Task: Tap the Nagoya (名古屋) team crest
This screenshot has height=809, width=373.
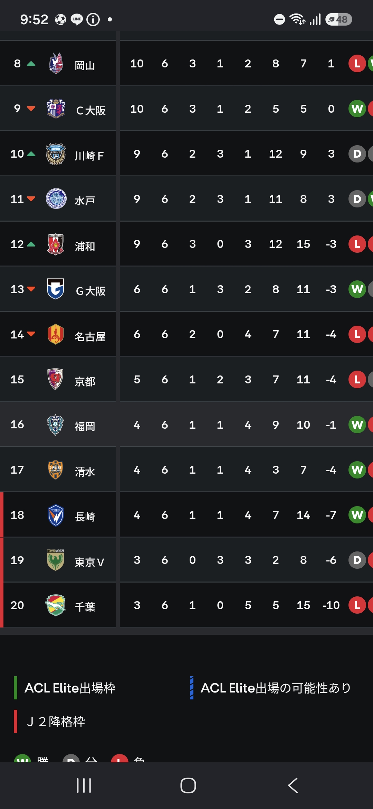Action: [56, 334]
